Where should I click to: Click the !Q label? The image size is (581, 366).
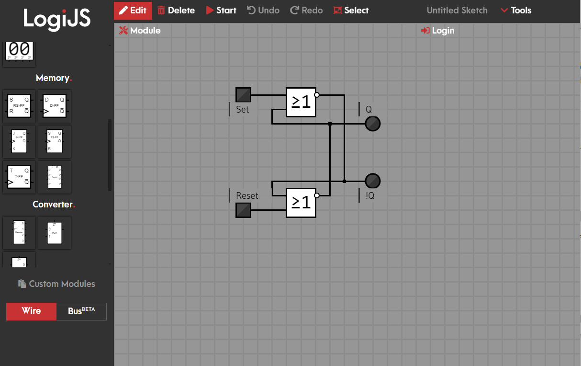tap(370, 195)
